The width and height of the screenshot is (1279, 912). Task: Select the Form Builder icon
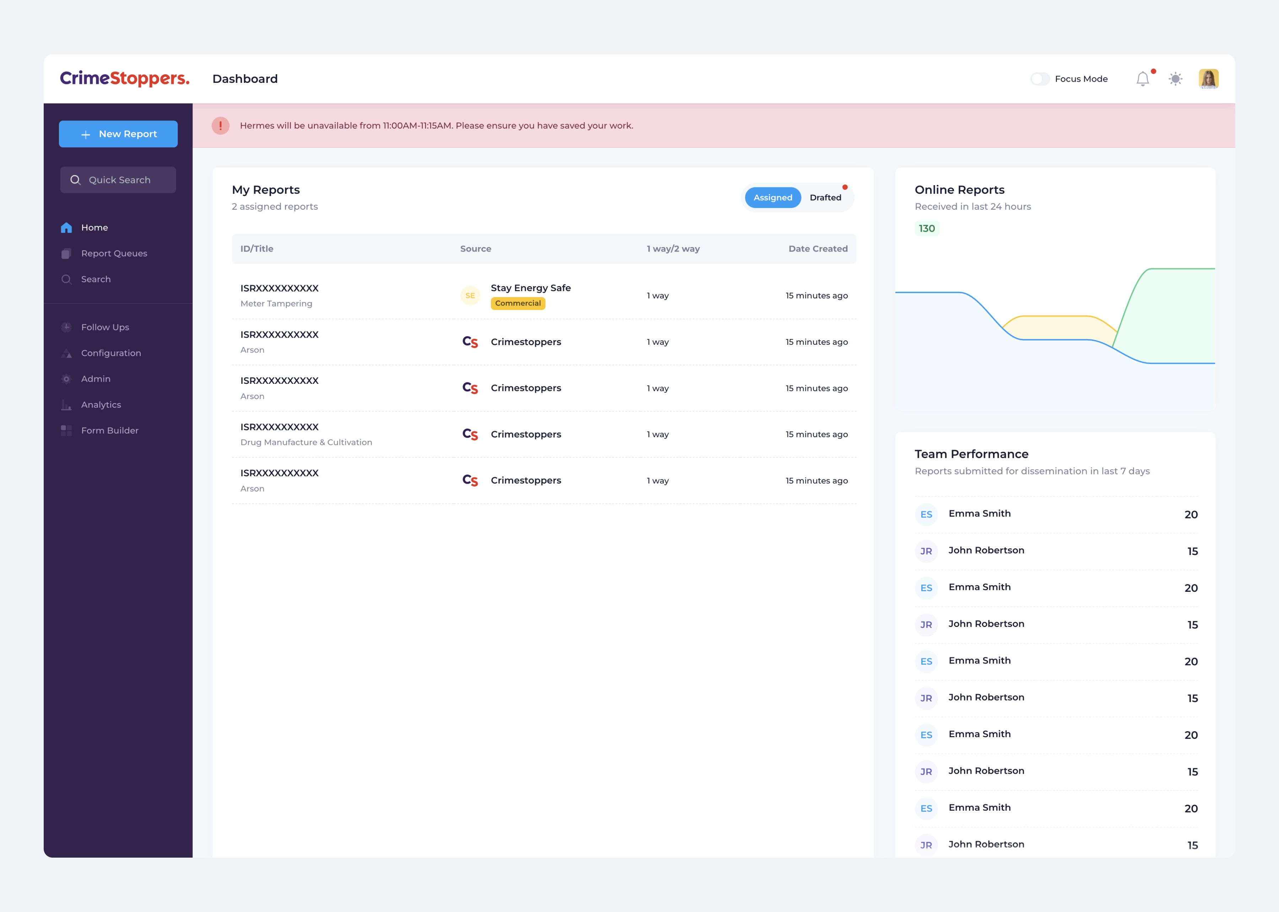coord(66,430)
